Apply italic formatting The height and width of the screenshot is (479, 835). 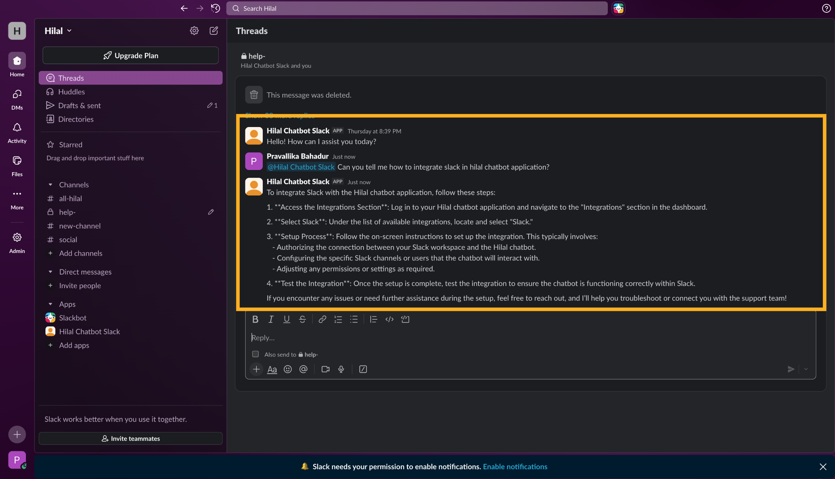271,319
